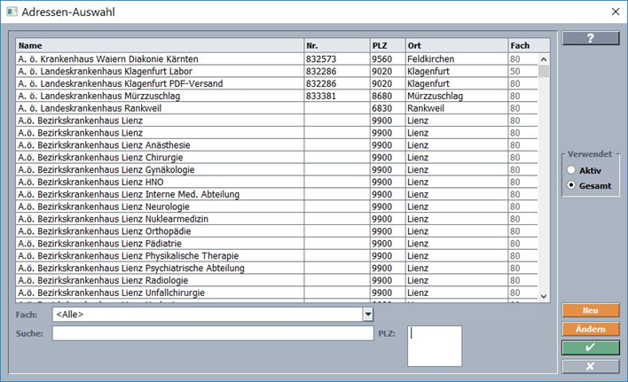Click PLZ value 9560
Viewport: 628px width, 382px height.
(381, 59)
